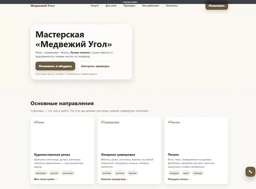Follow the Мне такое нужно link
Screen dimensions: 256x189
click(x=46, y=179)
